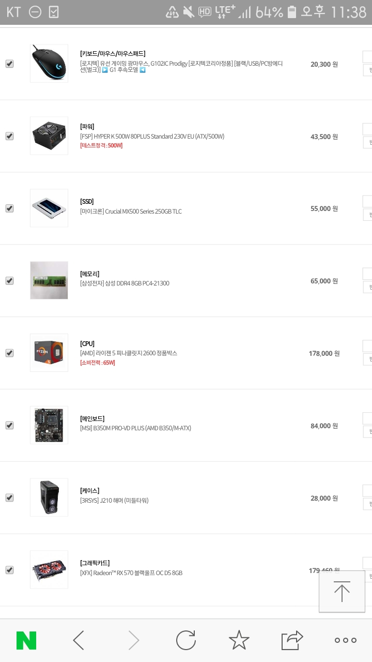Open the three-dot more menu
Screen dimensions: 372x662
345,640
